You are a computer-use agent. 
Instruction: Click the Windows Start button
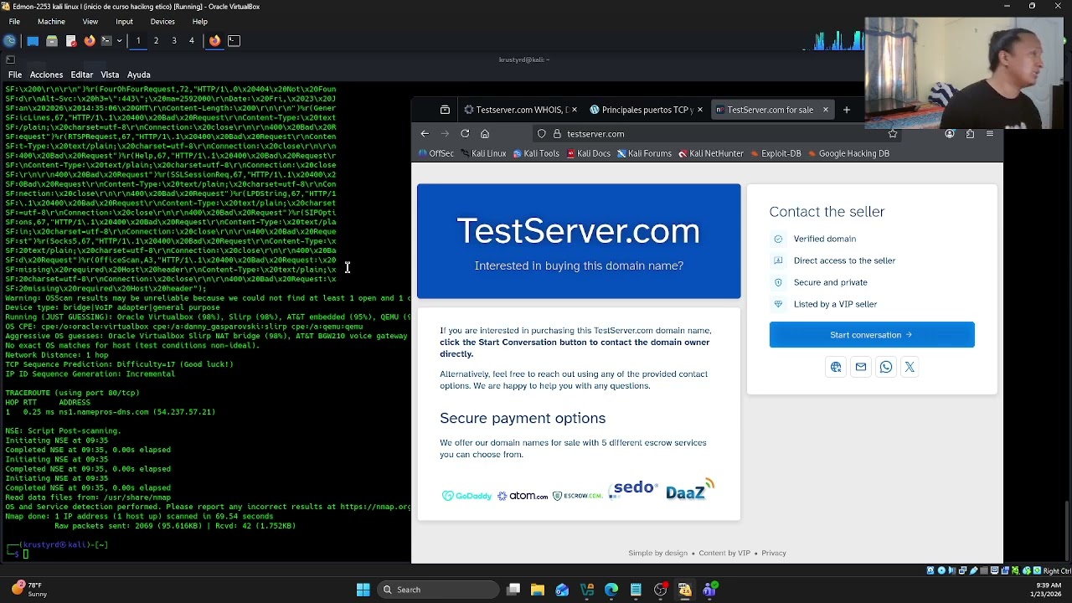coord(363,590)
